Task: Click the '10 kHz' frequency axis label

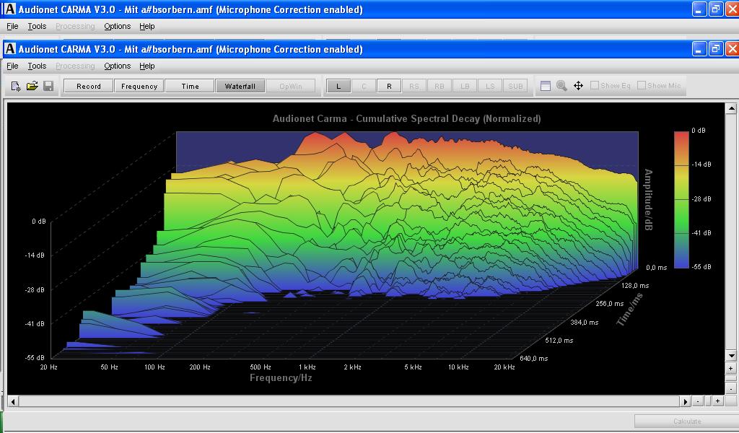Action: click(x=458, y=367)
